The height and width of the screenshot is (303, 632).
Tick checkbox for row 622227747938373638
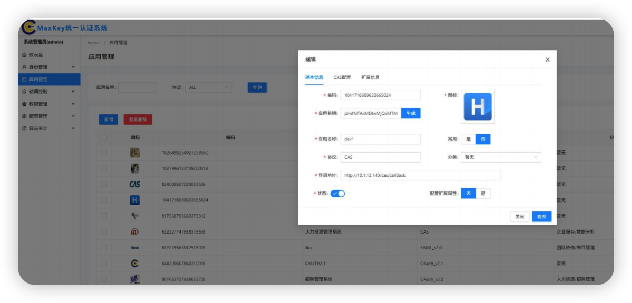(104, 231)
